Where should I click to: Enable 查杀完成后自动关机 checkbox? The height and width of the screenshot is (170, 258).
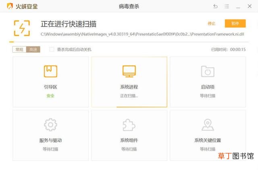click(x=52, y=49)
